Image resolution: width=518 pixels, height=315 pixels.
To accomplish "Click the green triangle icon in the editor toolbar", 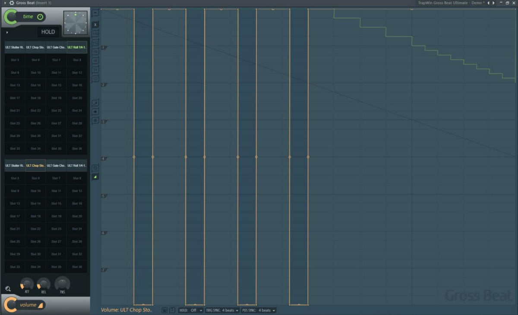I will pos(95,177).
